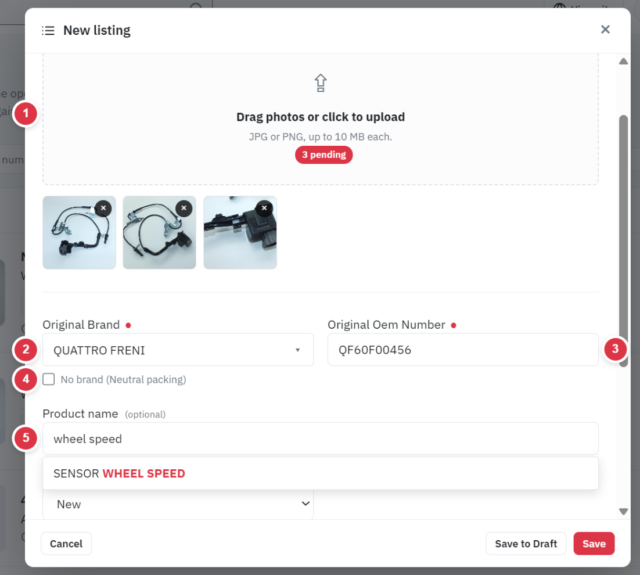Click the upload arrow icon
Viewport: 640px width, 575px height.
pos(321,83)
